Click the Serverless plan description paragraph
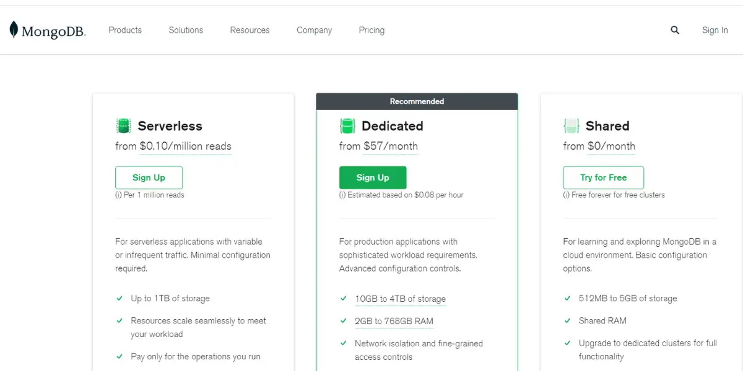This screenshot has height=371, width=743. point(193,255)
